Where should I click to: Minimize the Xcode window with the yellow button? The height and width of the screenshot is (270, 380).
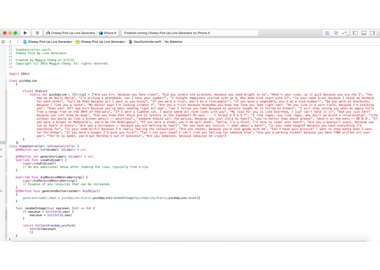(10, 33)
